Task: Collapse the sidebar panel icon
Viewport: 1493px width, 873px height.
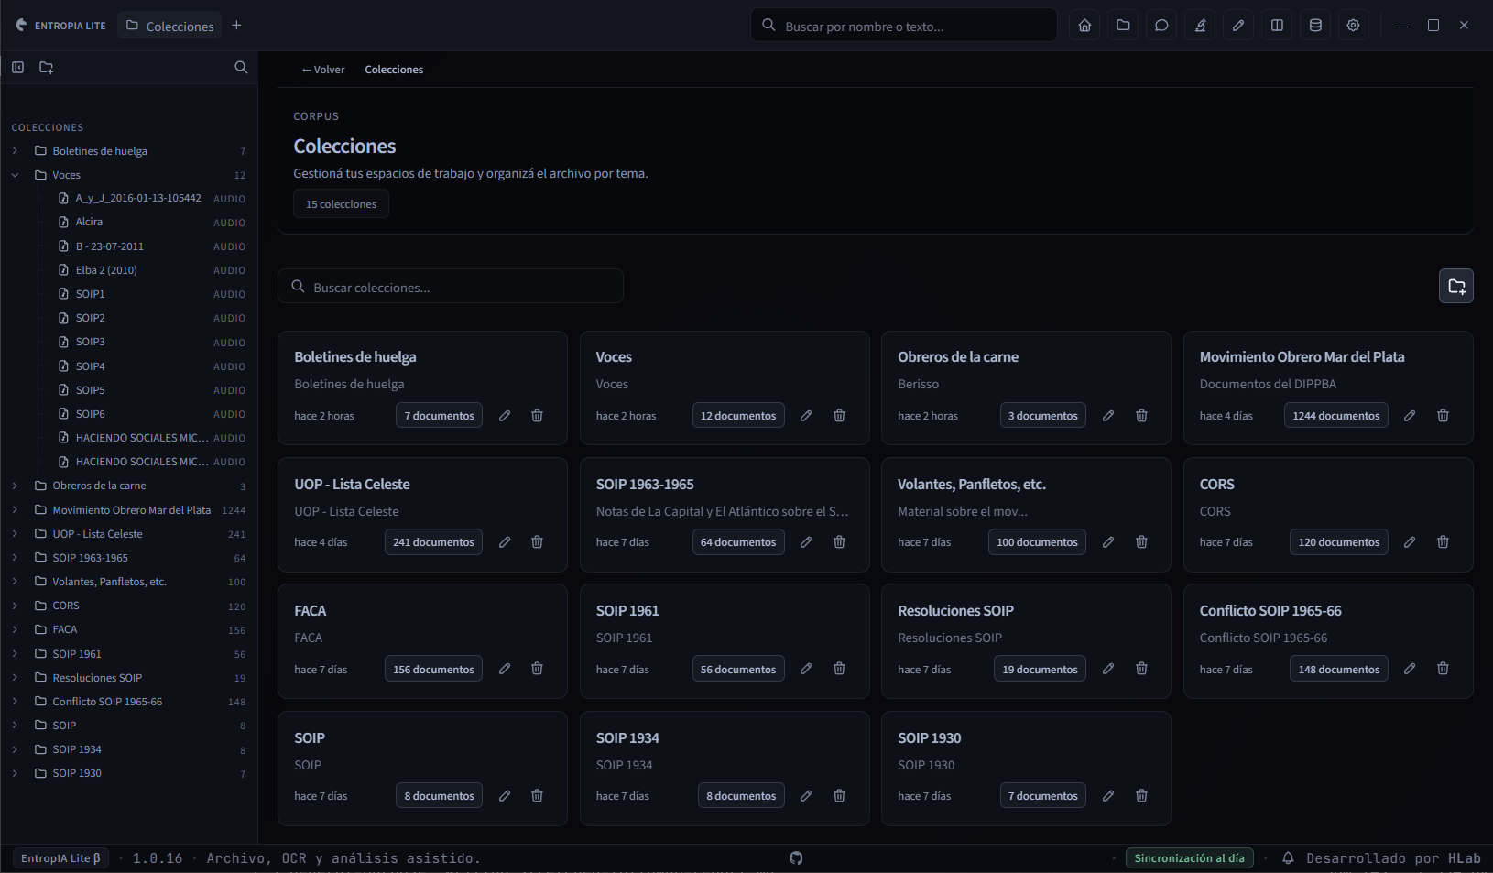Action: 17,67
